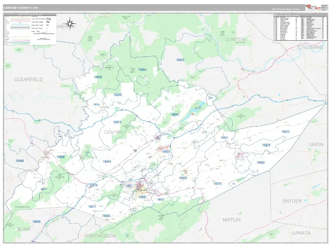Click ZIP code 16872 on the map
This screenshot has height=248, width=331.
(285, 132)
